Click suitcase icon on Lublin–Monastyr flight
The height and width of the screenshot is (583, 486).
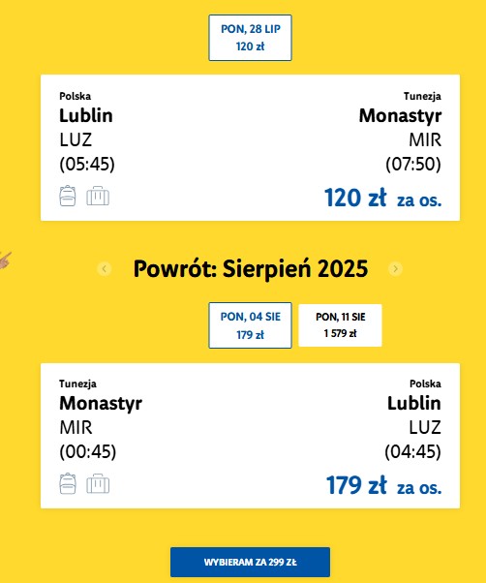tap(98, 196)
